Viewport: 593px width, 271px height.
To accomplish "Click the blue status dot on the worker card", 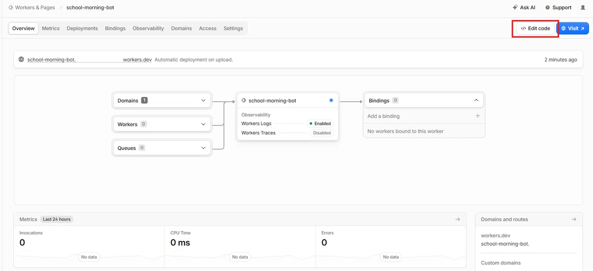I will click(331, 100).
